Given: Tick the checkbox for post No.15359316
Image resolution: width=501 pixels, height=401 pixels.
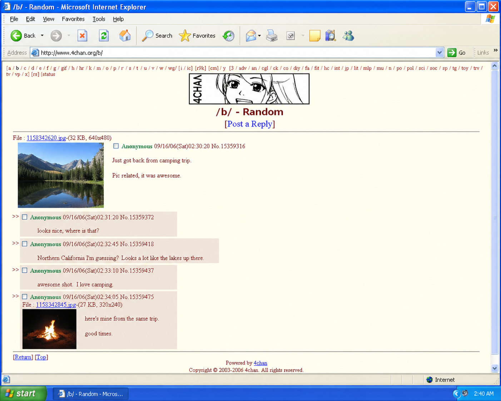Looking at the screenshot, I should [x=116, y=146].
